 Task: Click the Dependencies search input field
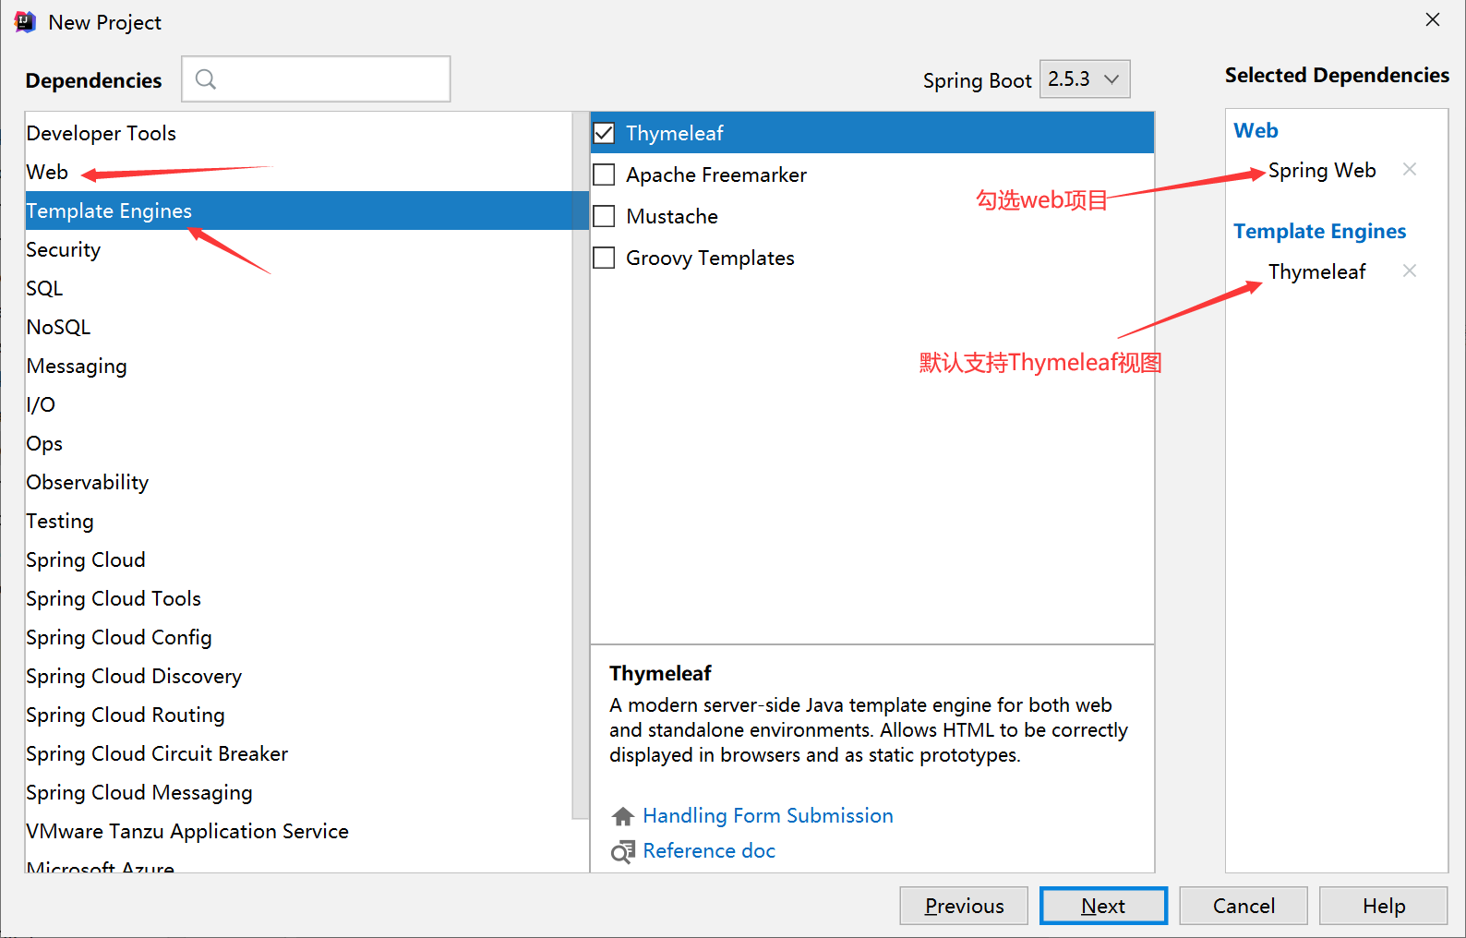[x=316, y=79]
